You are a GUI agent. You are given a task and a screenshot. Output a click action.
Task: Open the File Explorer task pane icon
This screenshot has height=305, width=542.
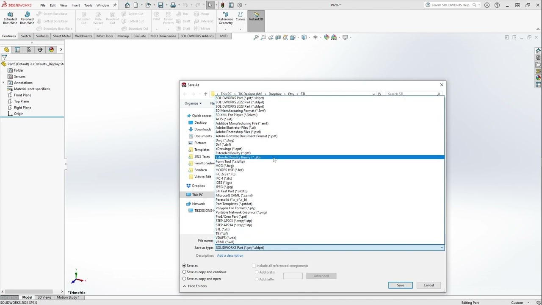[538, 64]
